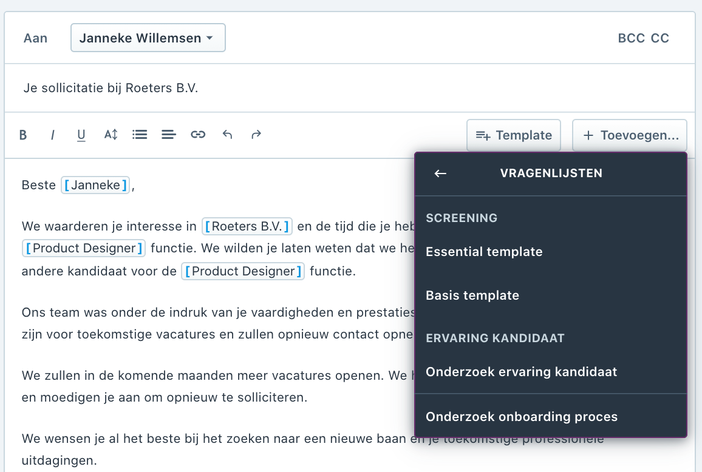Image resolution: width=702 pixels, height=472 pixels.
Task: Select the Essential template questionnaire
Action: (x=484, y=251)
